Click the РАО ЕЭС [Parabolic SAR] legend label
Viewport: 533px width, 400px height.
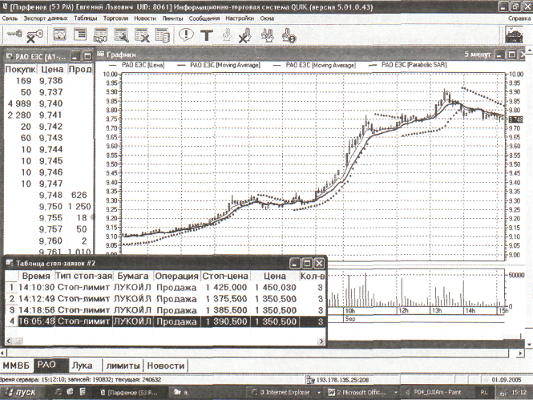414,65
